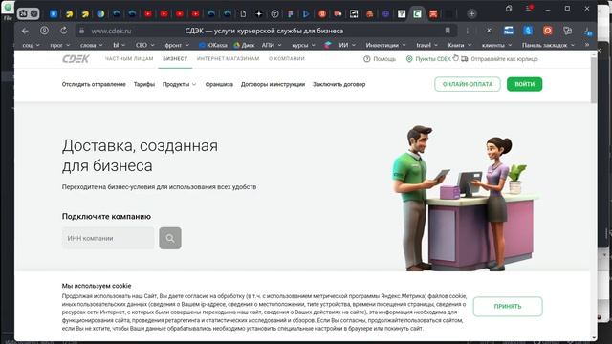This screenshot has width=612, height=344.
Task: Expand the АПИ bookmarks folder
Action: coord(272,45)
